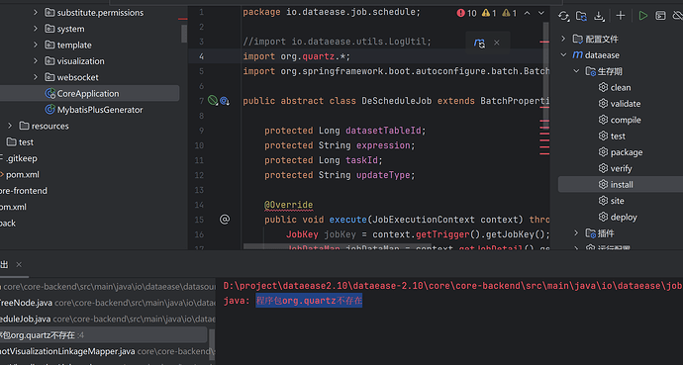This screenshot has height=365, width=683.
Task: Select Maven validate goal
Action: pyautogui.click(x=620, y=104)
